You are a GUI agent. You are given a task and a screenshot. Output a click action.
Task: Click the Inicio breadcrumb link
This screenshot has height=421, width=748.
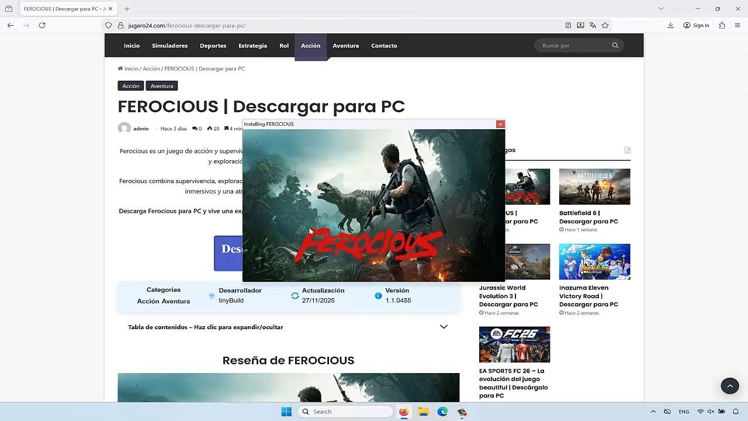[130, 68]
